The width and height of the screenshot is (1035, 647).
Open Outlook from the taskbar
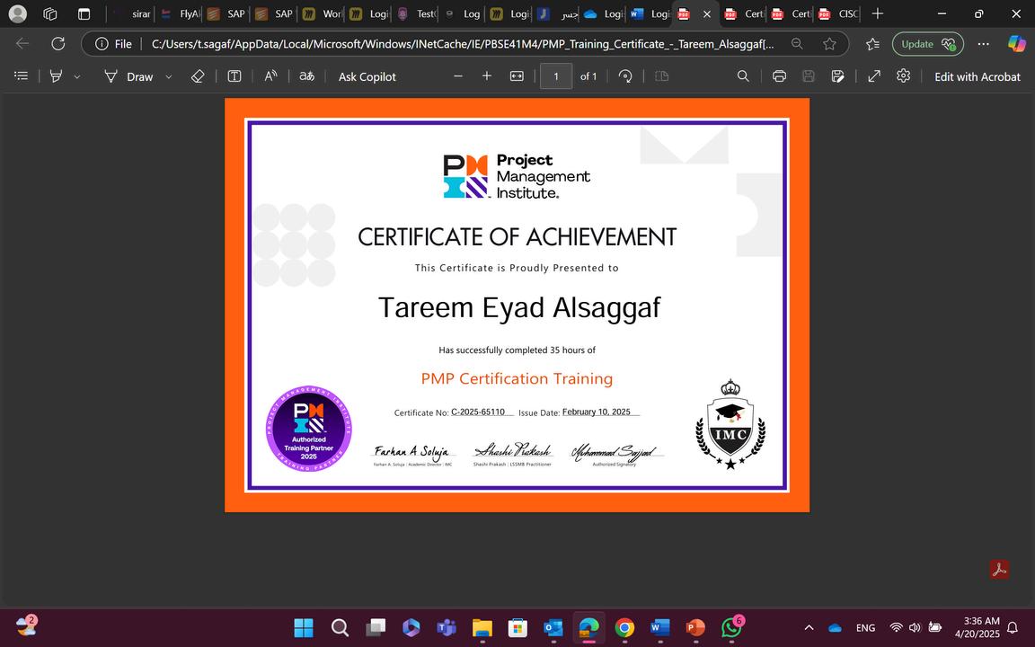(553, 627)
